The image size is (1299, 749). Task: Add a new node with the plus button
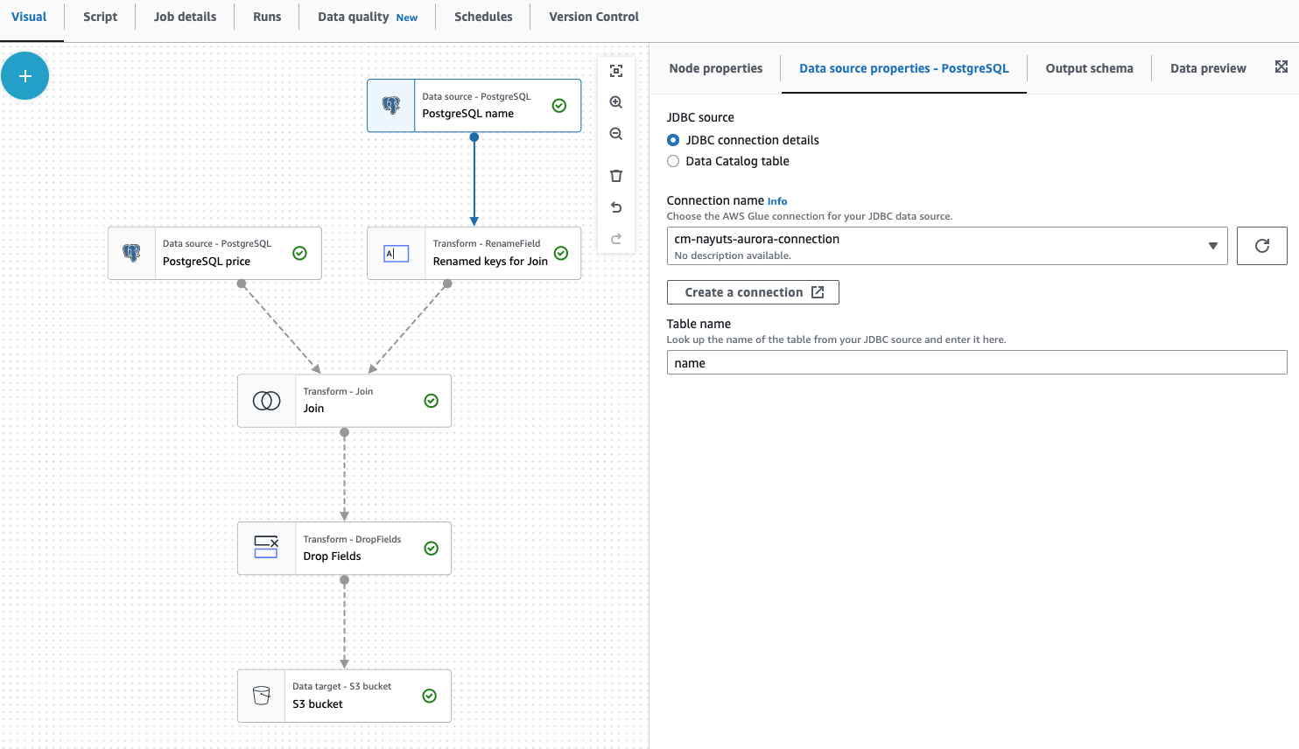tap(25, 75)
